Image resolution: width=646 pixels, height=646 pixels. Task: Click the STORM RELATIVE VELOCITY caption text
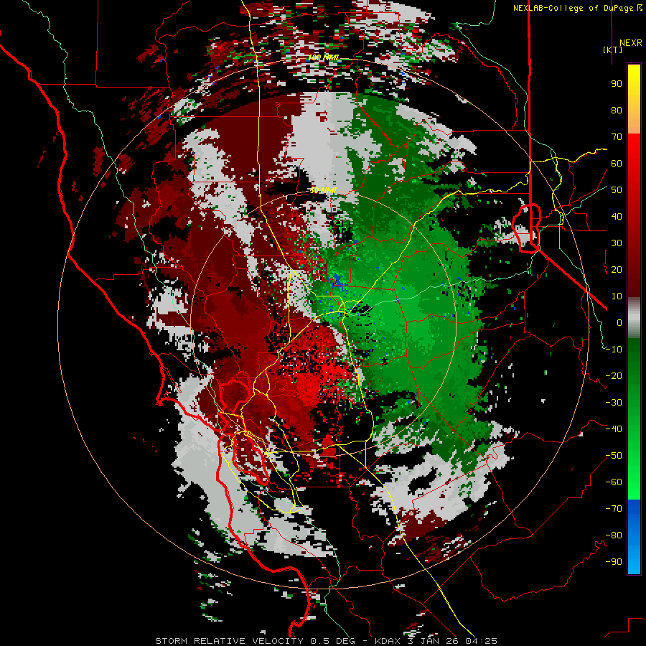coord(229,641)
